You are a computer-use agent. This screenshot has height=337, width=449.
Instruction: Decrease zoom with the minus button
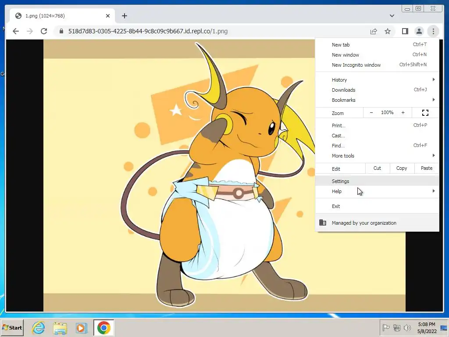click(371, 113)
